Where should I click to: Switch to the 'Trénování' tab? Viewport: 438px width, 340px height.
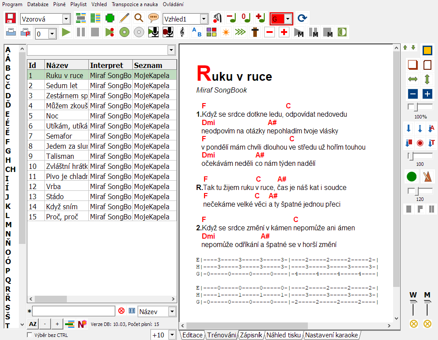click(222, 335)
